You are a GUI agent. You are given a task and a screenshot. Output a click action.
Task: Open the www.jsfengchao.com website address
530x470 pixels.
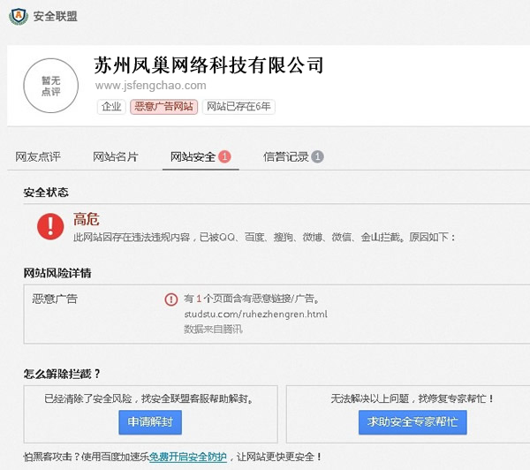150,86
